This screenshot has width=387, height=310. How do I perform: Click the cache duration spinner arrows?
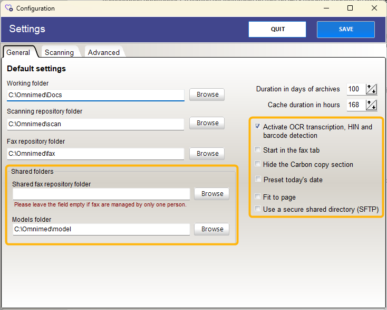(371, 105)
